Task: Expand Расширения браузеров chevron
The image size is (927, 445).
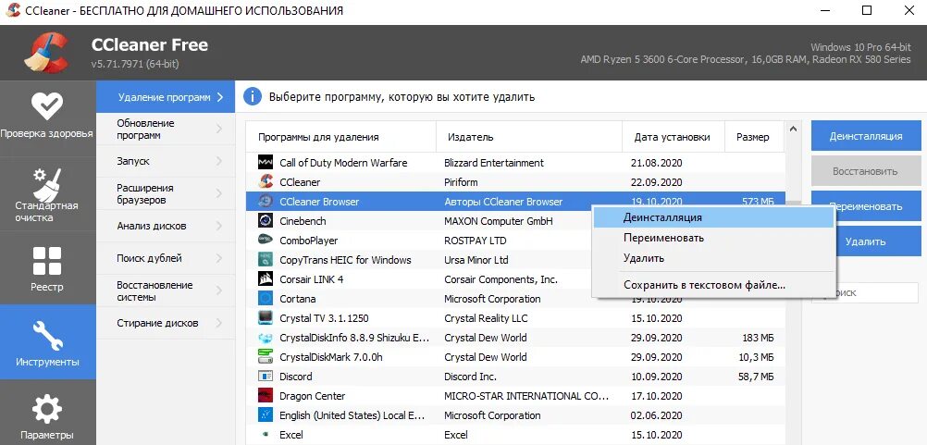Action: (218, 194)
